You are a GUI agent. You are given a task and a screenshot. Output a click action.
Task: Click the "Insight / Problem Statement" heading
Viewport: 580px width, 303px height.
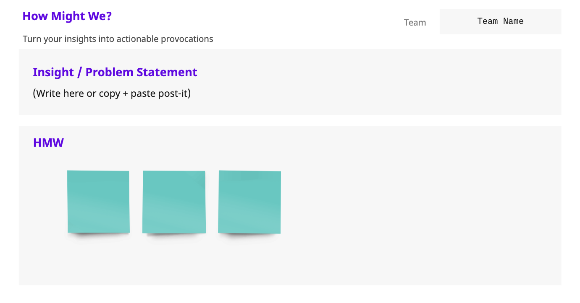click(115, 72)
